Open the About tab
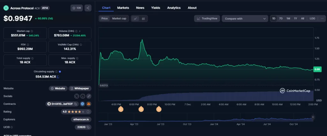Screen dimensions: 327x136 [x=192, y=8]
